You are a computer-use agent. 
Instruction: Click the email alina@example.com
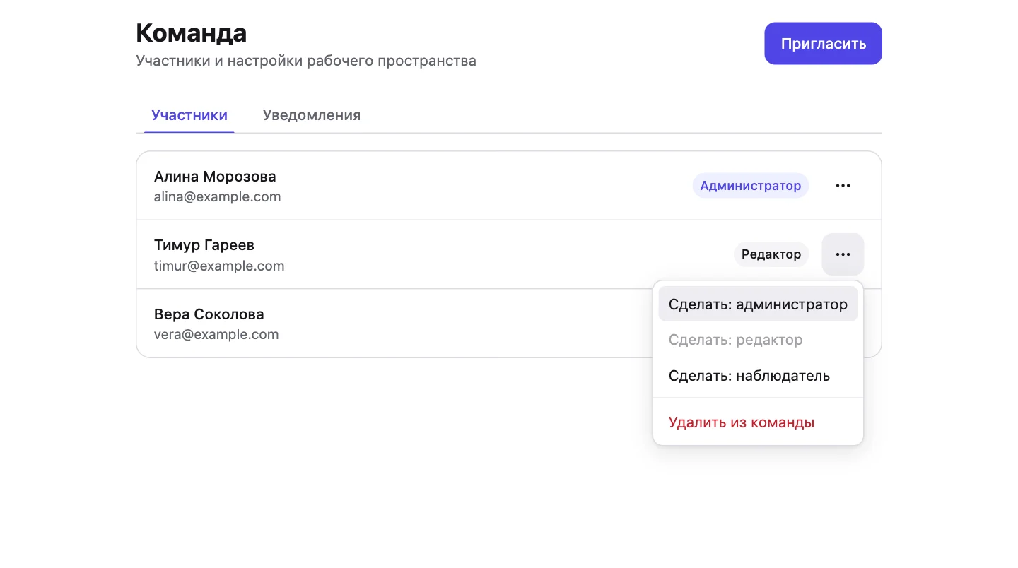[218, 197]
